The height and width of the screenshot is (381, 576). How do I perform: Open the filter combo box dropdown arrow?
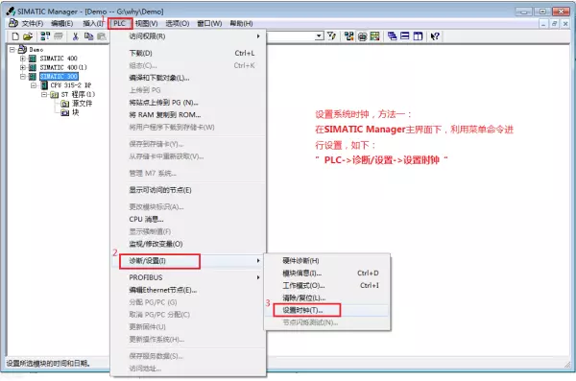pyautogui.click(x=320, y=36)
